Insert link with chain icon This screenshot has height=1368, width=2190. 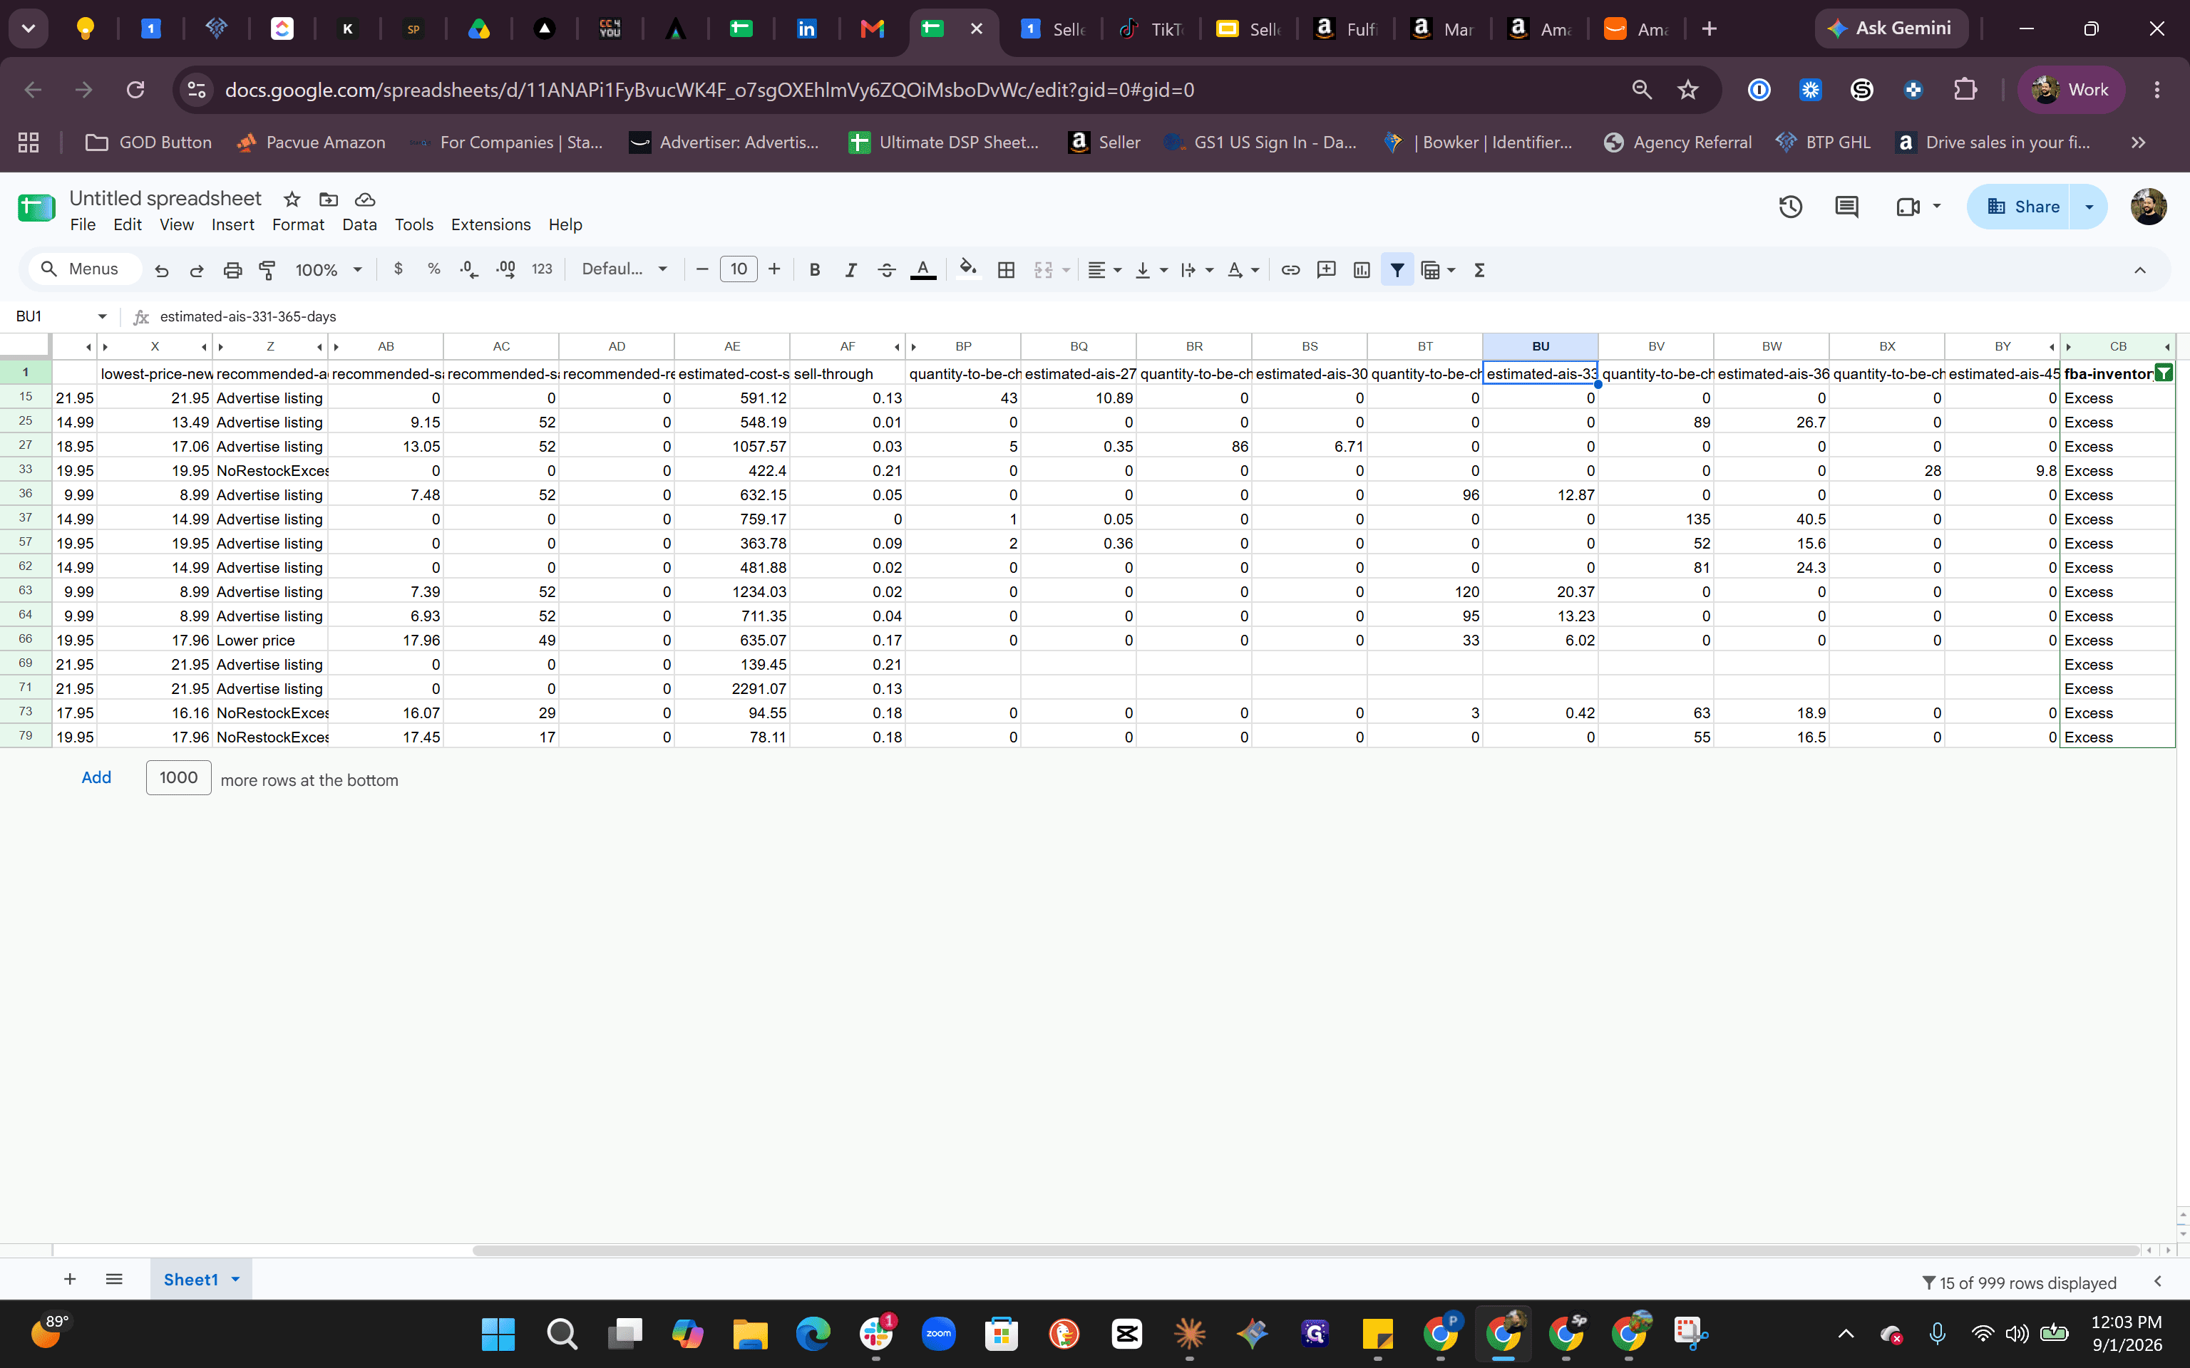point(1290,269)
